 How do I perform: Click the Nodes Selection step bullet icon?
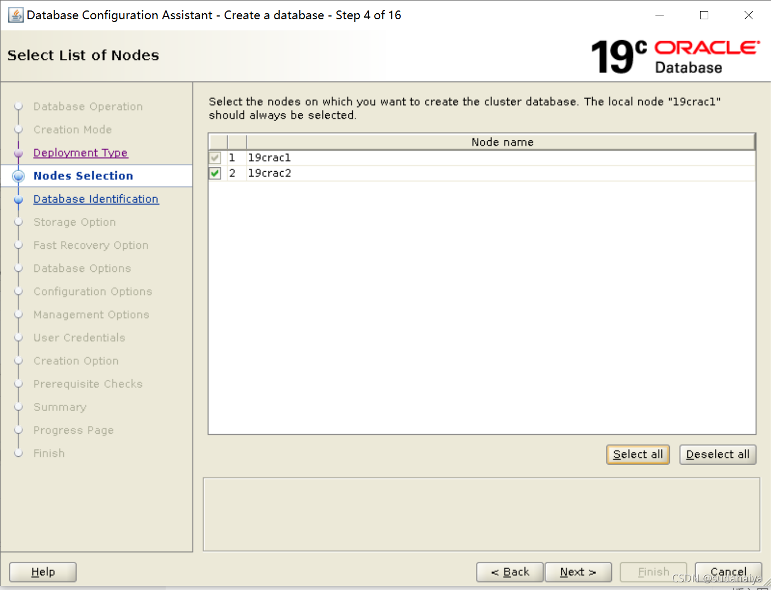point(19,176)
